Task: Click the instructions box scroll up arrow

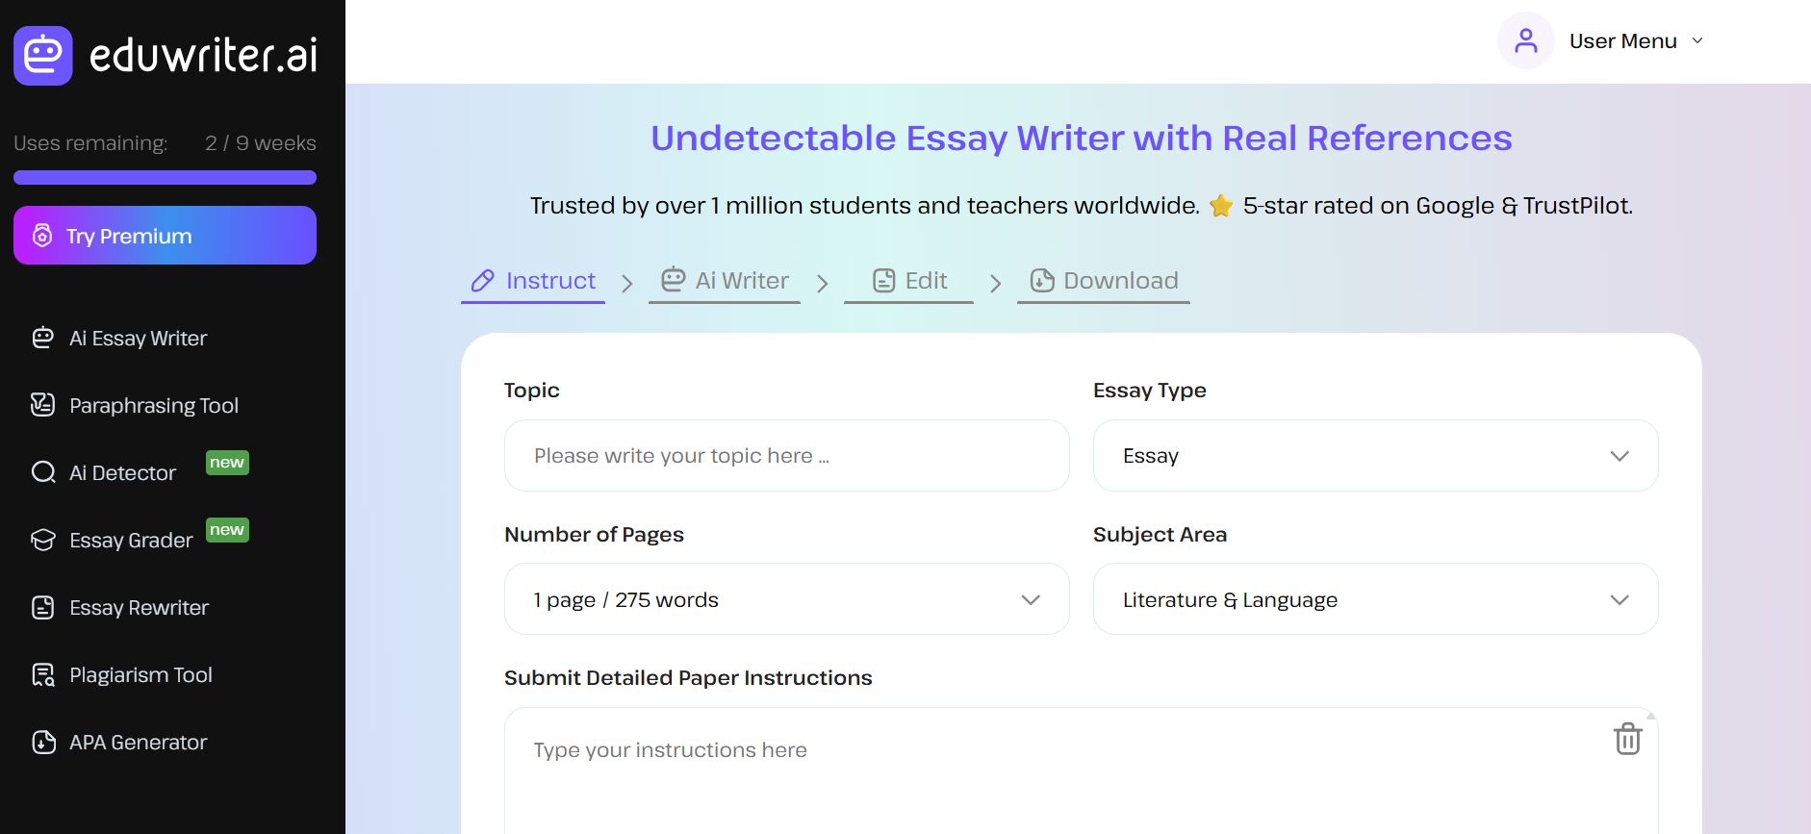Action: click(x=1650, y=715)
